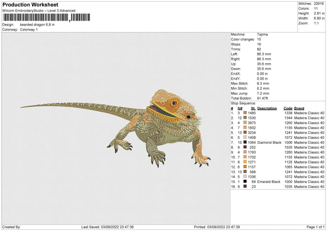Select the orange swatch in stop 12
Image resolution: width=327 pixels, height=231 pixels.
pos(245,167)
